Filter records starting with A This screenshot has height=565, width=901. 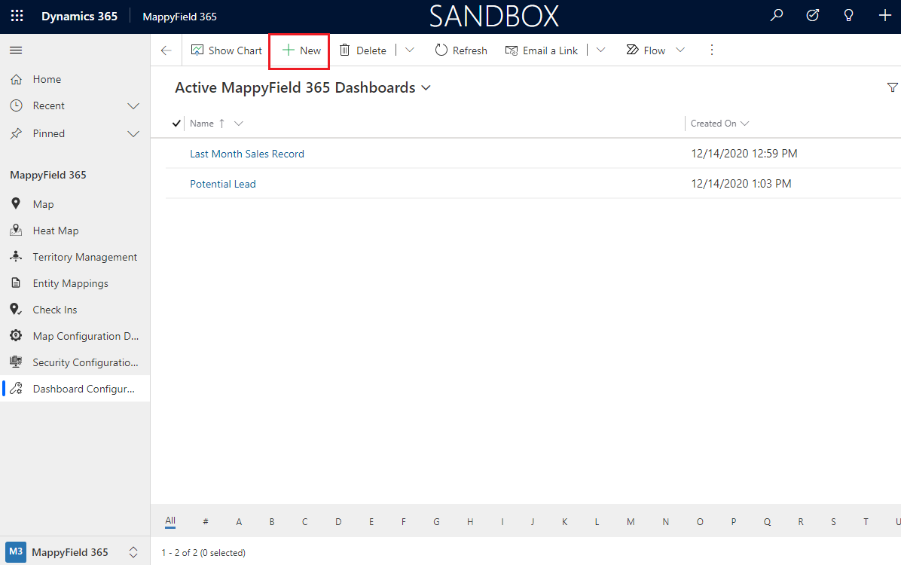point(239,522)
